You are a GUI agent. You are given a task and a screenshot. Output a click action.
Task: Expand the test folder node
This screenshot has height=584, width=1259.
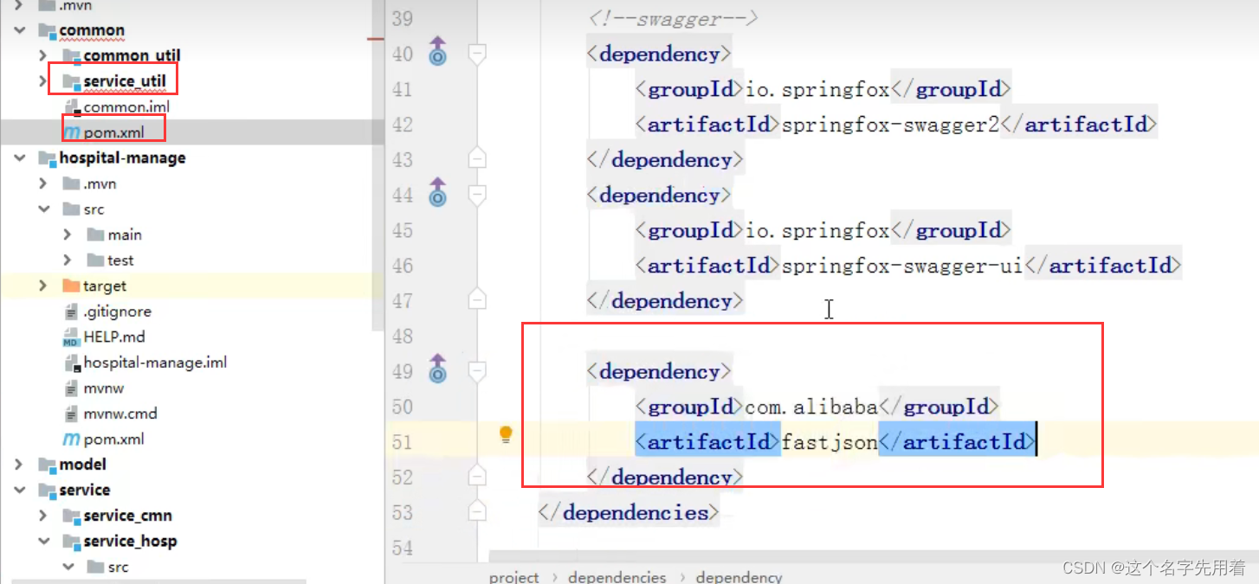coord(68,260)
